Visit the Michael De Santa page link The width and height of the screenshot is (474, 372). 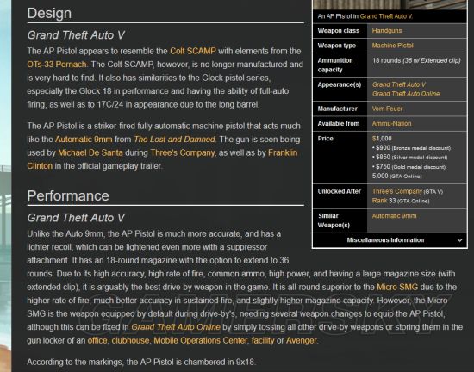tap(90, 152)
